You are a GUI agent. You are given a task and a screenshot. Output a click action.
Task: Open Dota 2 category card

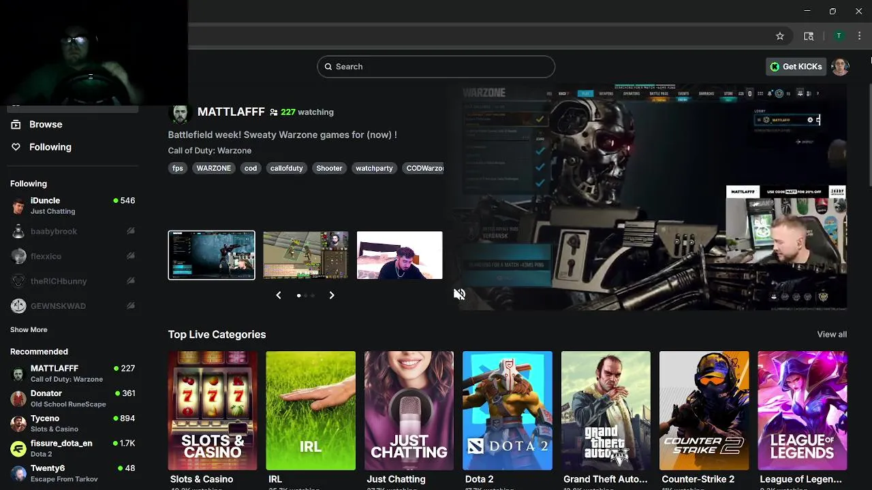tap(508, 410)
